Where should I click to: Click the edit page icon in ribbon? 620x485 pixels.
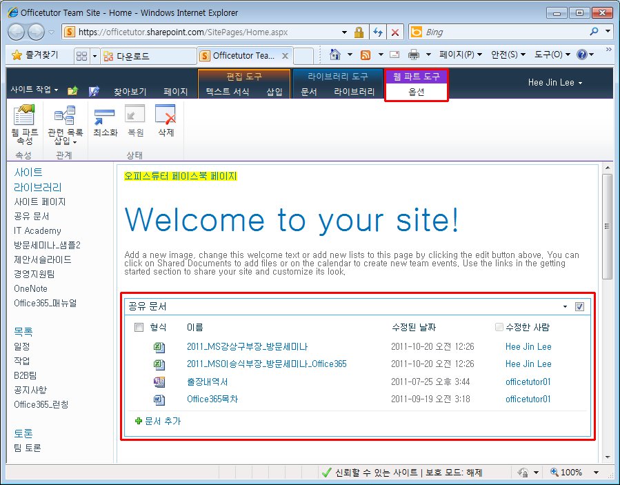(94, 91)
